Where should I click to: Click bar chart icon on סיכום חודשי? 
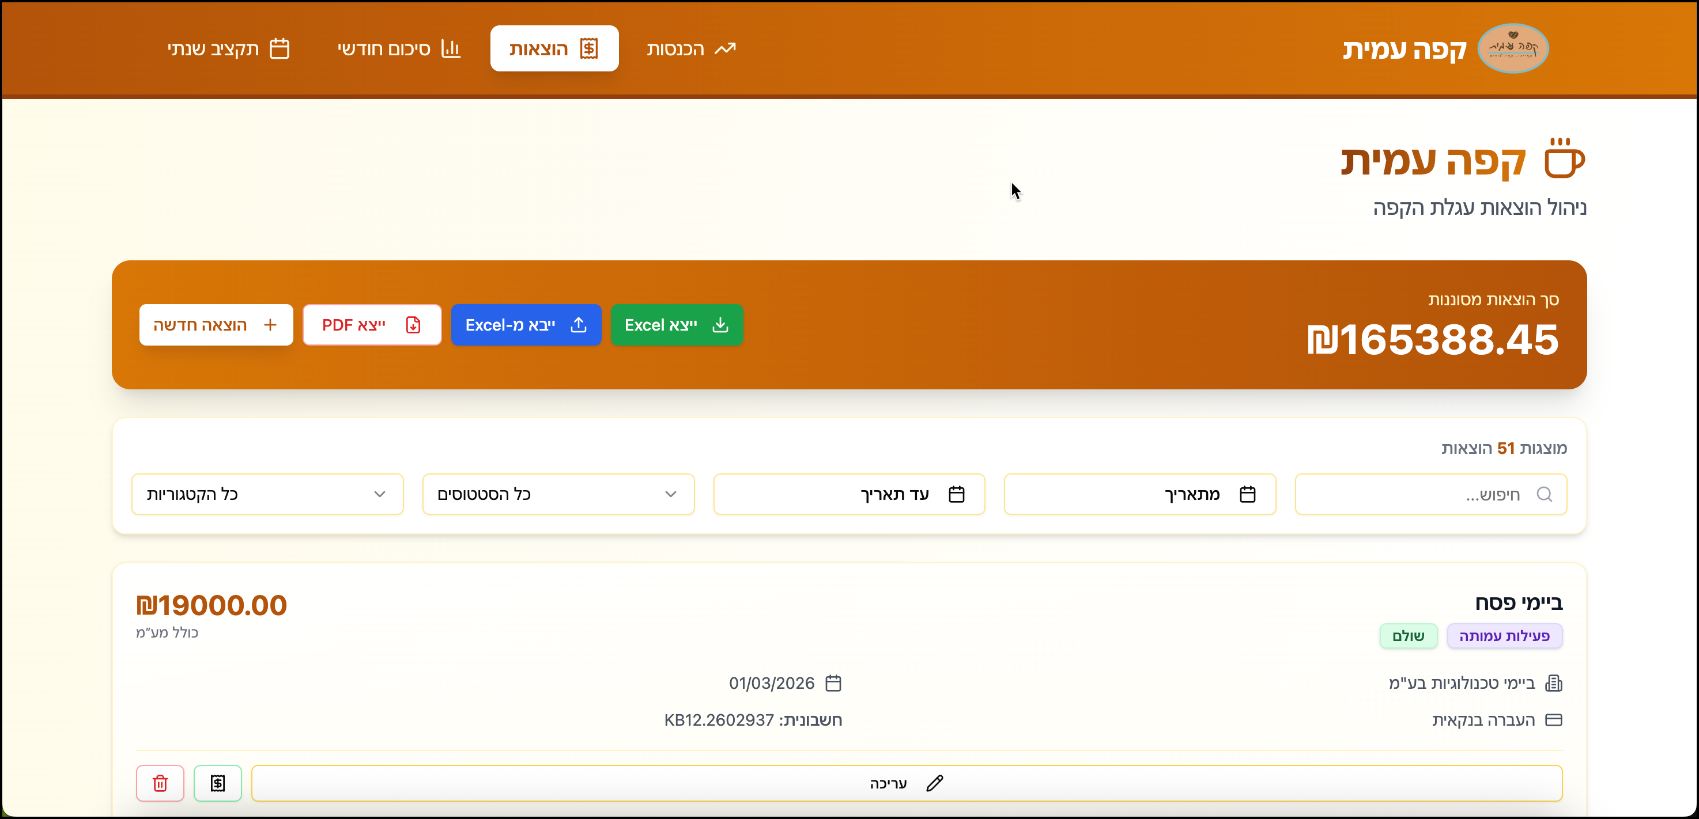pos(451,49)
